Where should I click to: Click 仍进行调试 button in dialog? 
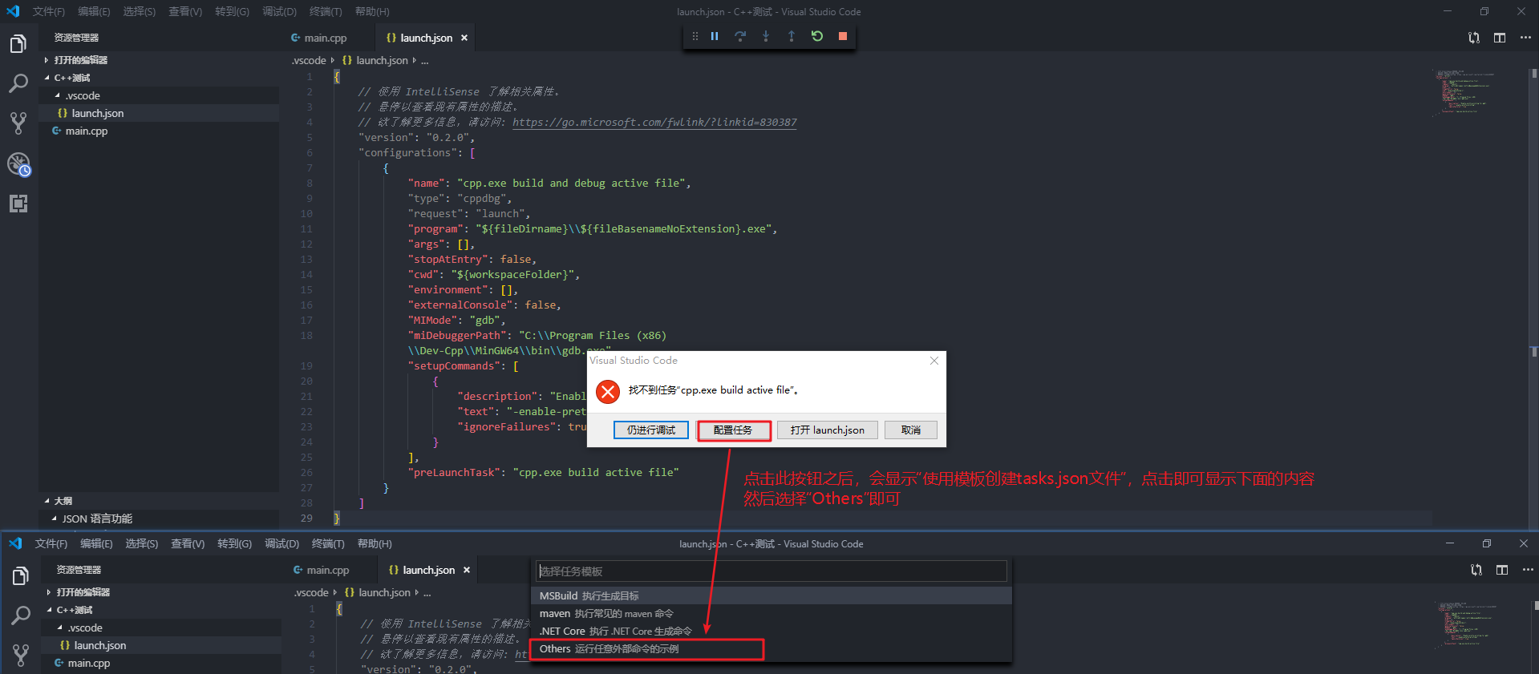651,430
